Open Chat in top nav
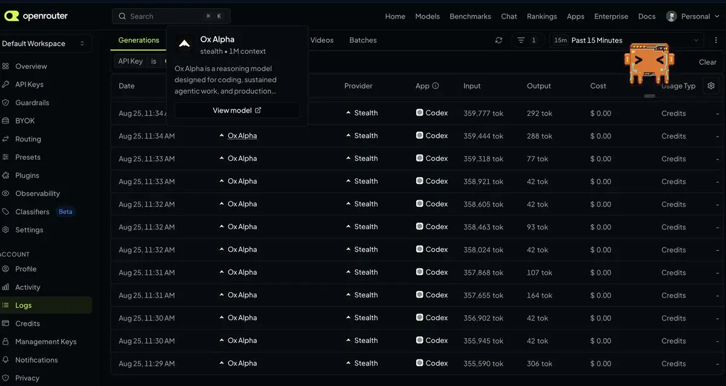This screenshot has width=726, height=386. (x=509, y=16)
